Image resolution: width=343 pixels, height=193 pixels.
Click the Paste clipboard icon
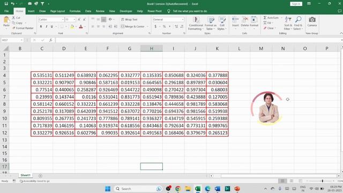(6, 20)
